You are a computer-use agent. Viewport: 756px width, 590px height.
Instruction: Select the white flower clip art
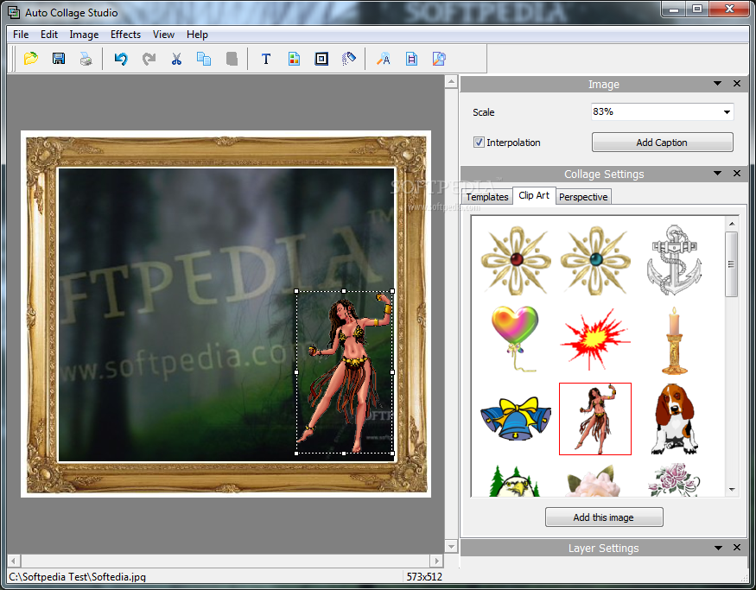click(594, 481)
